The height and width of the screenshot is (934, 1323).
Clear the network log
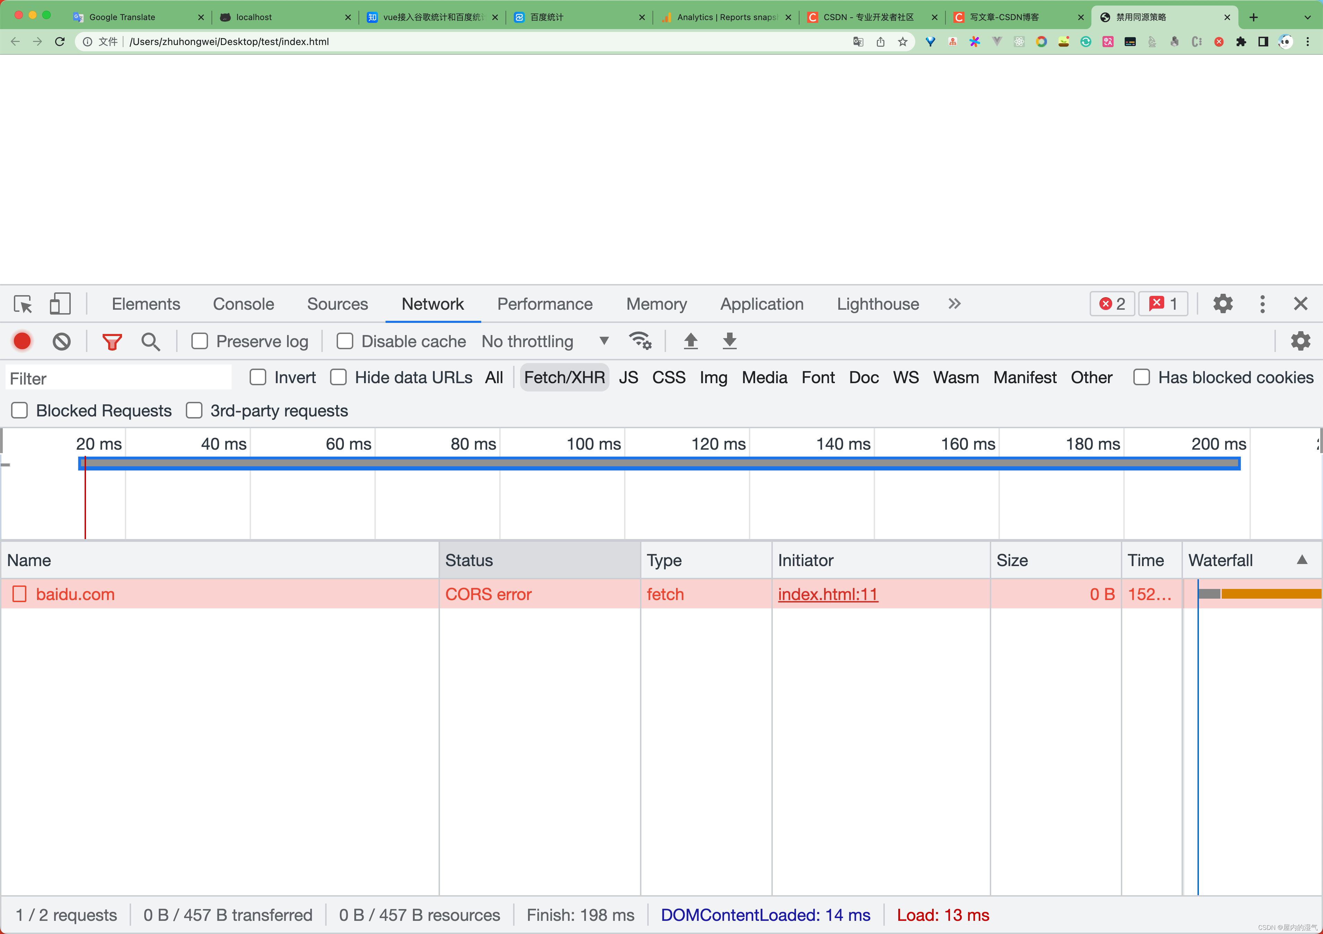tap(61, 341)
